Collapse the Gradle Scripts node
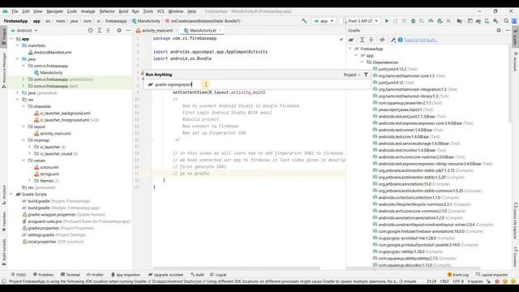 pyautogui.click(x=11, y=194)
